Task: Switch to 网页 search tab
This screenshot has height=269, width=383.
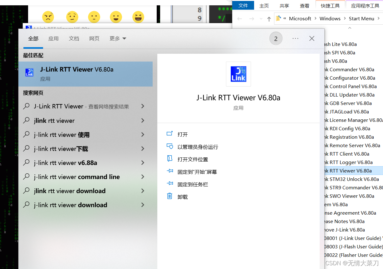Action: pos(94,38)
